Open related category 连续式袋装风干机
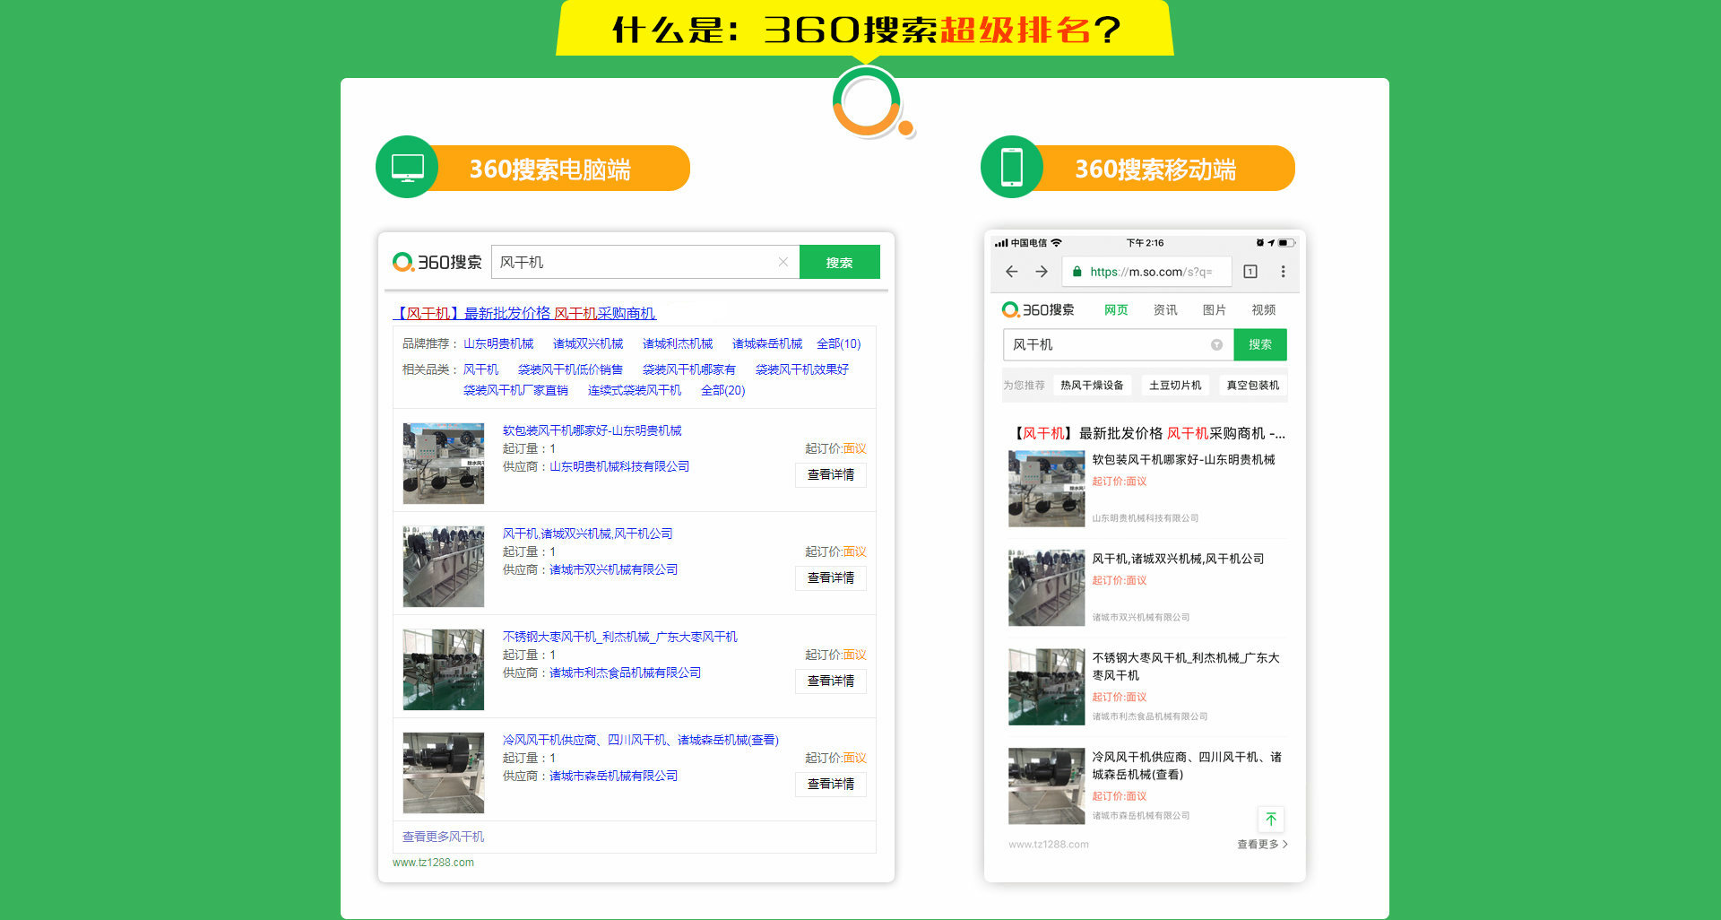The width and height of the screenshot is (1721, 920). click(x=635, y=390)
